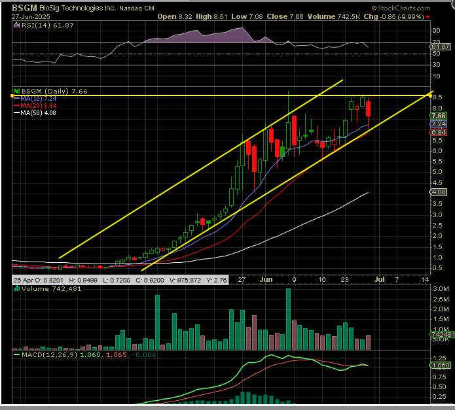455x410 pixels.
Task: Click the red MA(20) legend line marker
Action: 17,106
